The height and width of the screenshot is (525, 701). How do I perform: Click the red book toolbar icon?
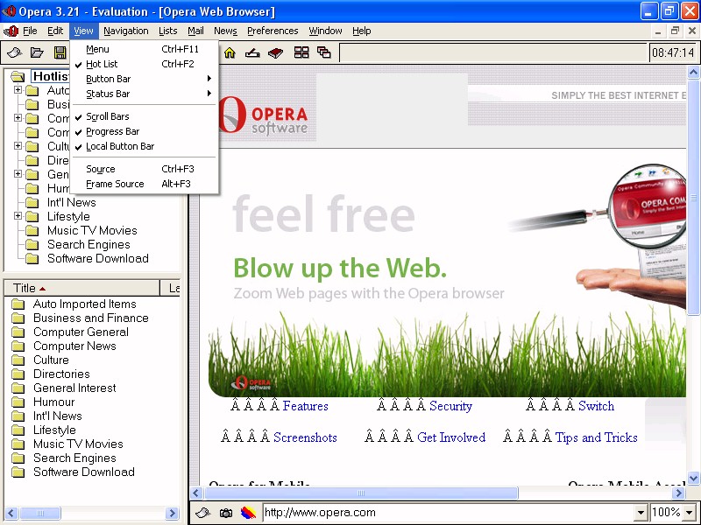(275, 52)
